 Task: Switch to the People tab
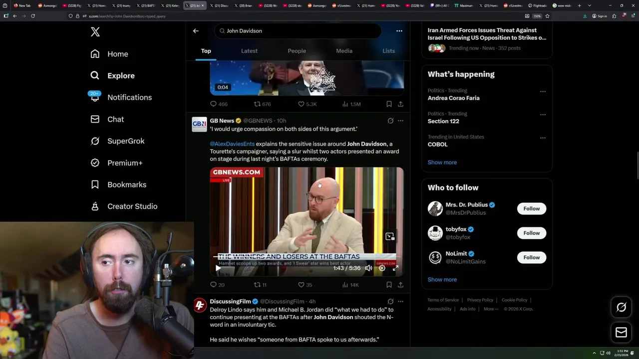click(297, 51)
